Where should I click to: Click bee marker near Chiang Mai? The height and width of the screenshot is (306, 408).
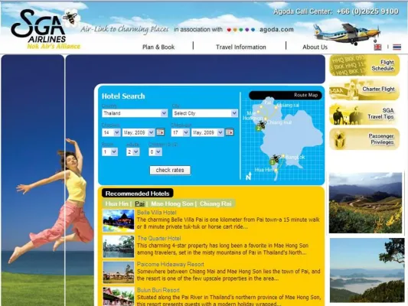(260, 125)
